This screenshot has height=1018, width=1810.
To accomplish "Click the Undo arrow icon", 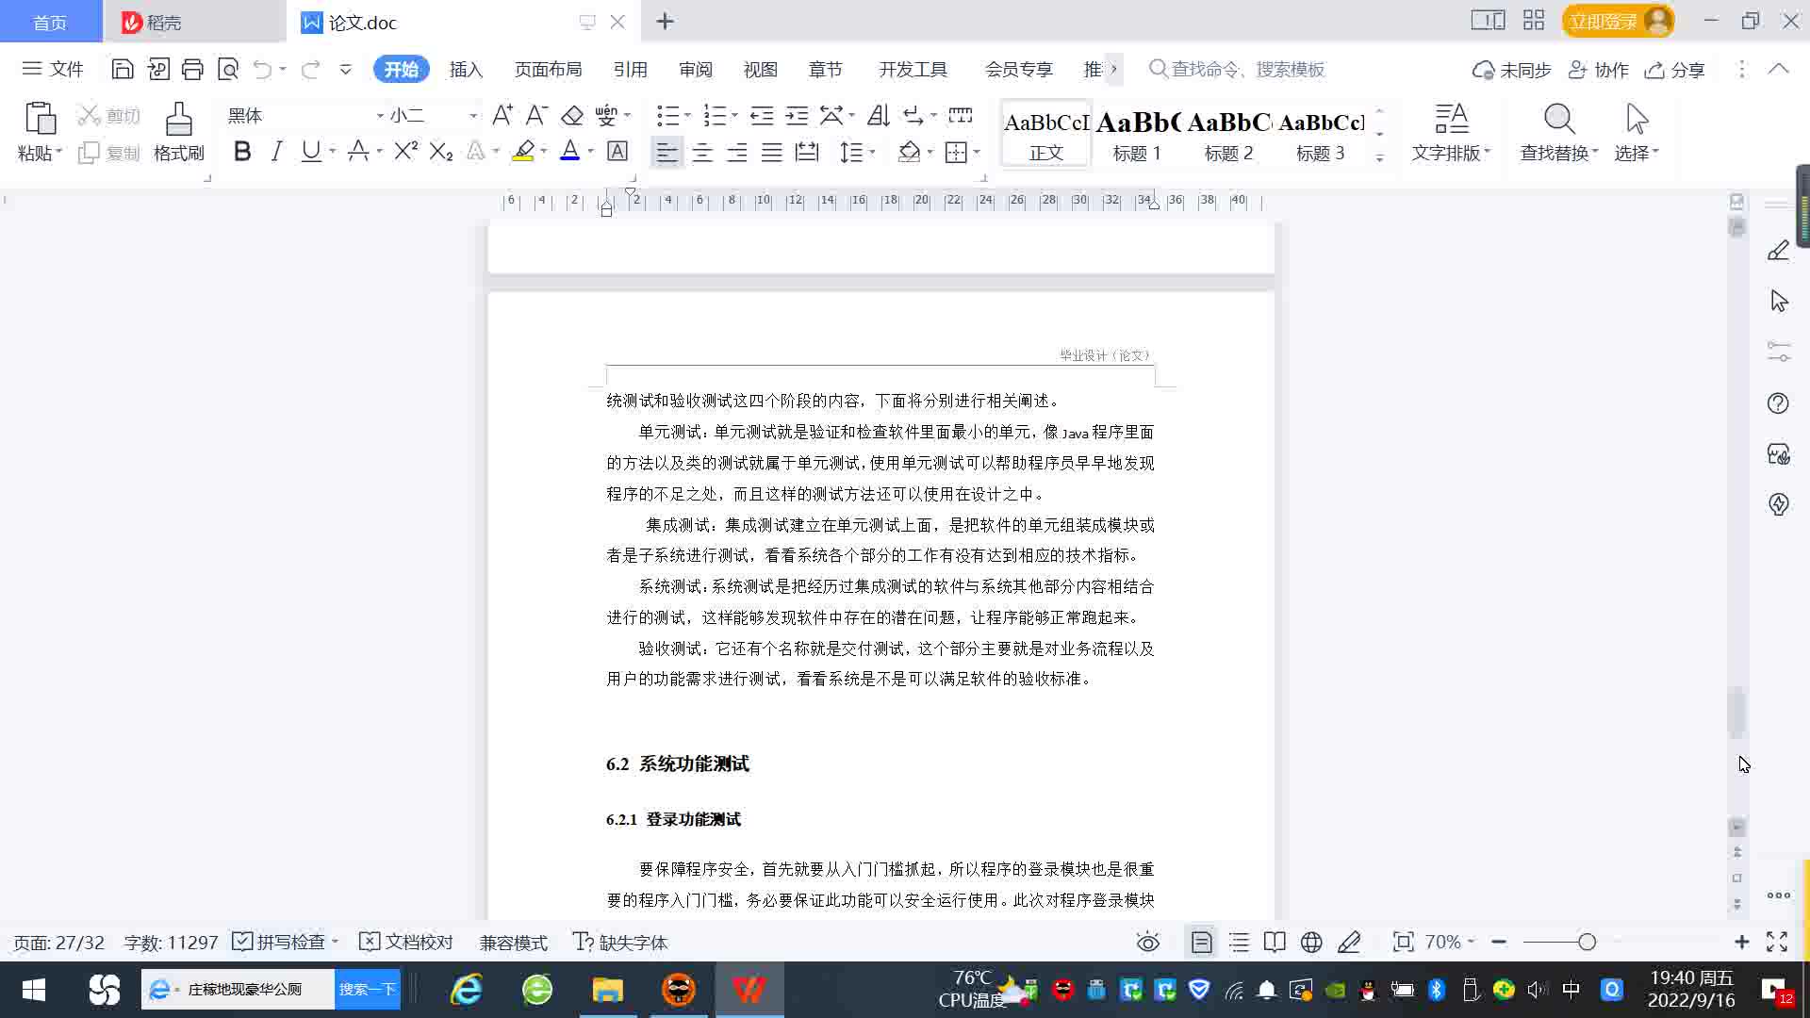I will [262, 69].
